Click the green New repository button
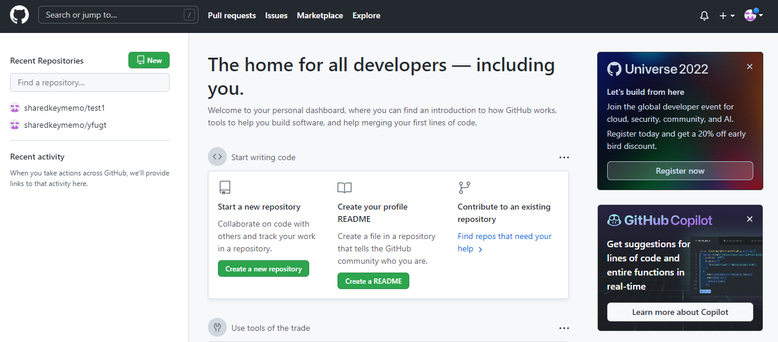This screenshot has height=342, width=778. [149, 60]
